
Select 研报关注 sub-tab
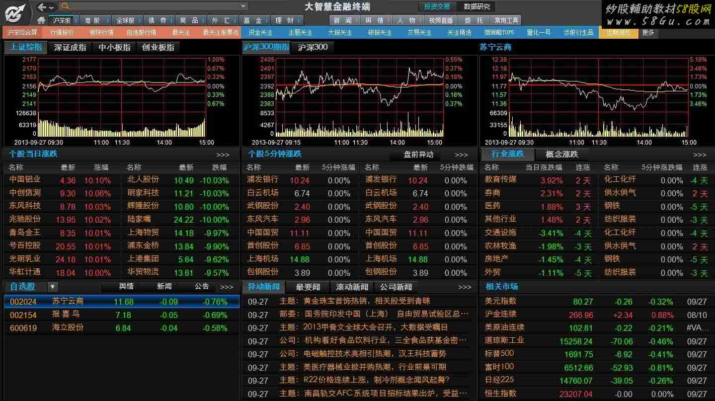coord(380,32)
